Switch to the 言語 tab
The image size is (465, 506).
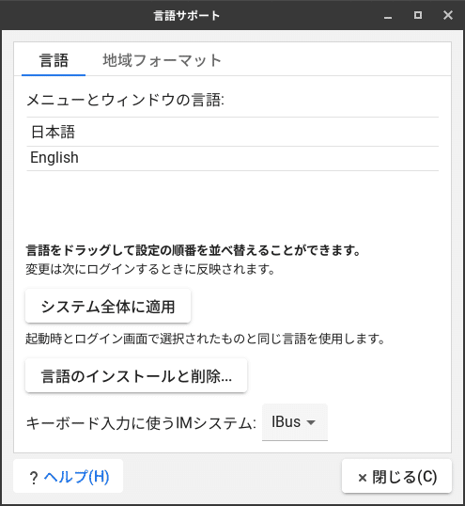point(54,60)
